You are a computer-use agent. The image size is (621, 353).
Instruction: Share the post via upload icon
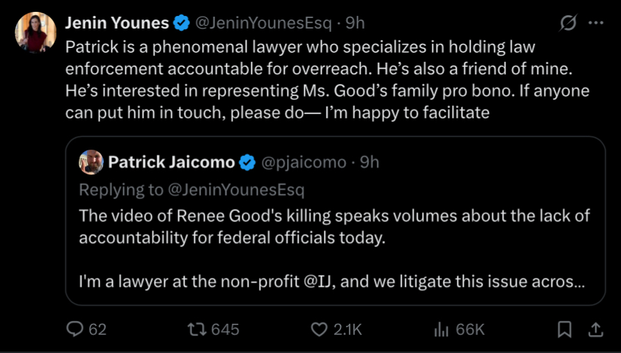597,329
